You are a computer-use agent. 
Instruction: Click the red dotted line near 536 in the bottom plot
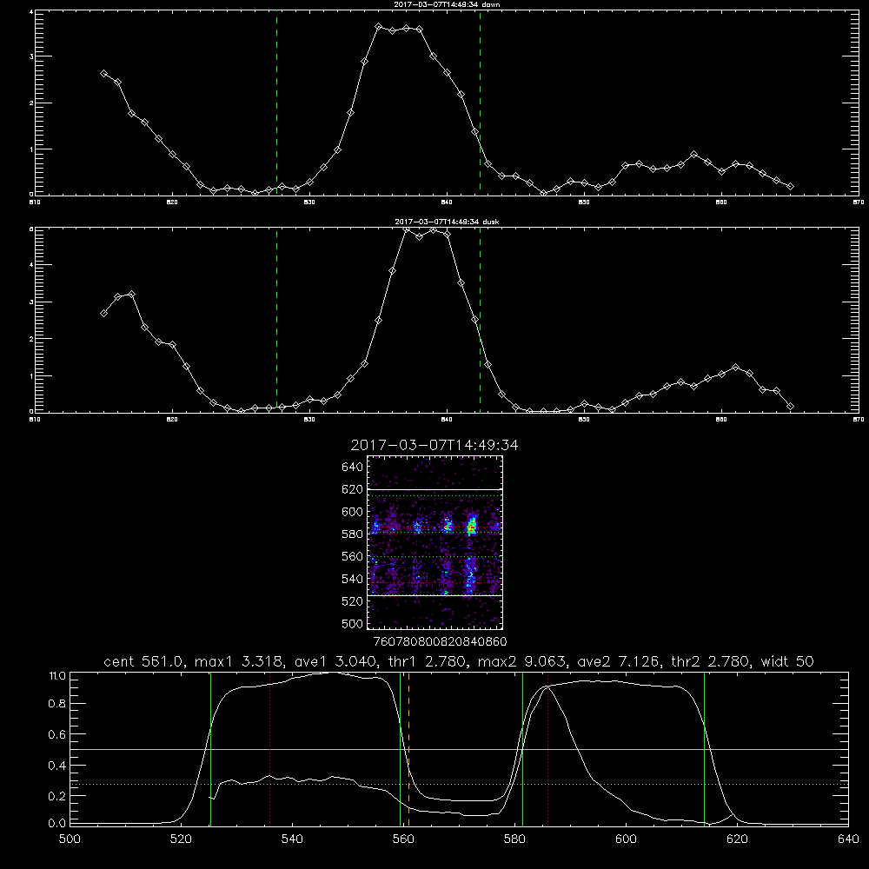click(270, 749)
